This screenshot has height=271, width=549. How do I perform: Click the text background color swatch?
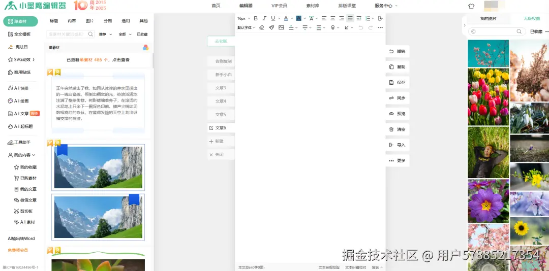[x=298, y=18]
